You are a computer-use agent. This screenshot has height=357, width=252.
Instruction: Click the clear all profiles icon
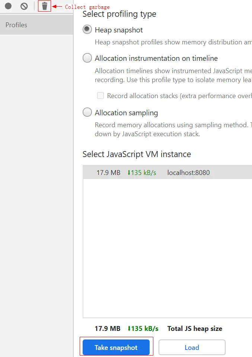coord(24,6)
